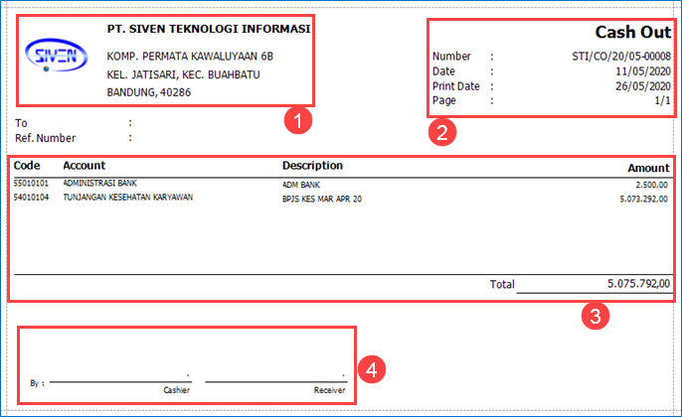Select the BPJS KES MAR APR 20 description
The image size is (682, 417).
(x=322, y=199)
